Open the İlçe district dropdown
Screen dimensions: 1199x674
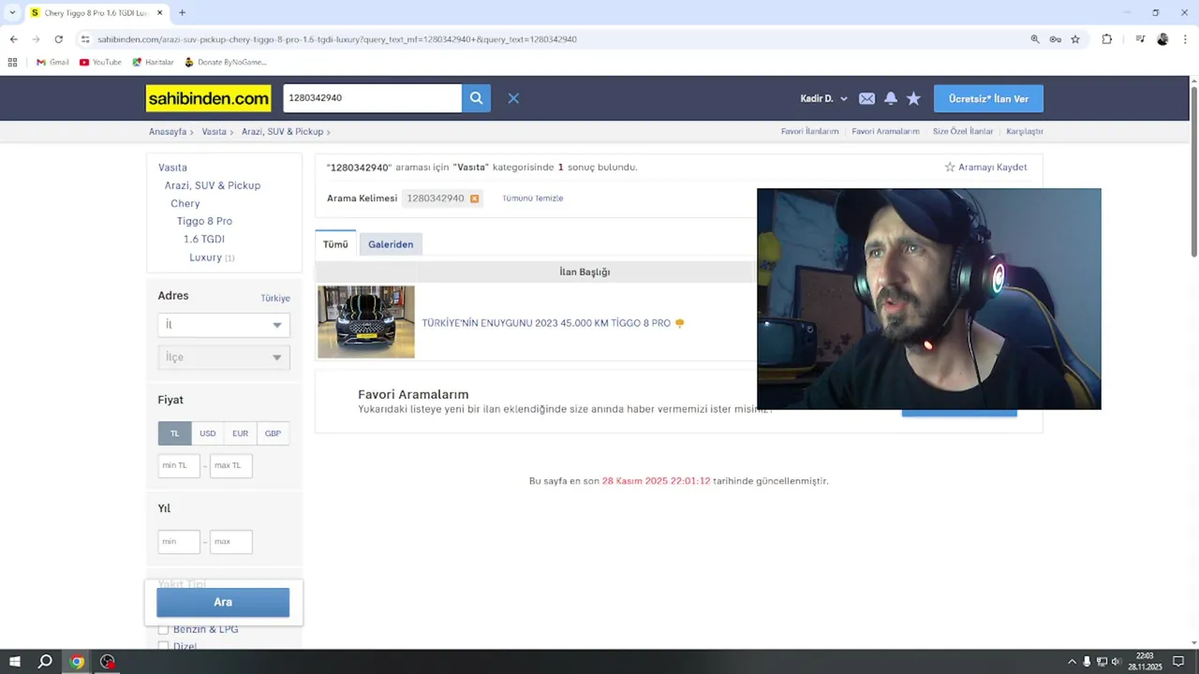pyautogui.click(x=224, y=358)
